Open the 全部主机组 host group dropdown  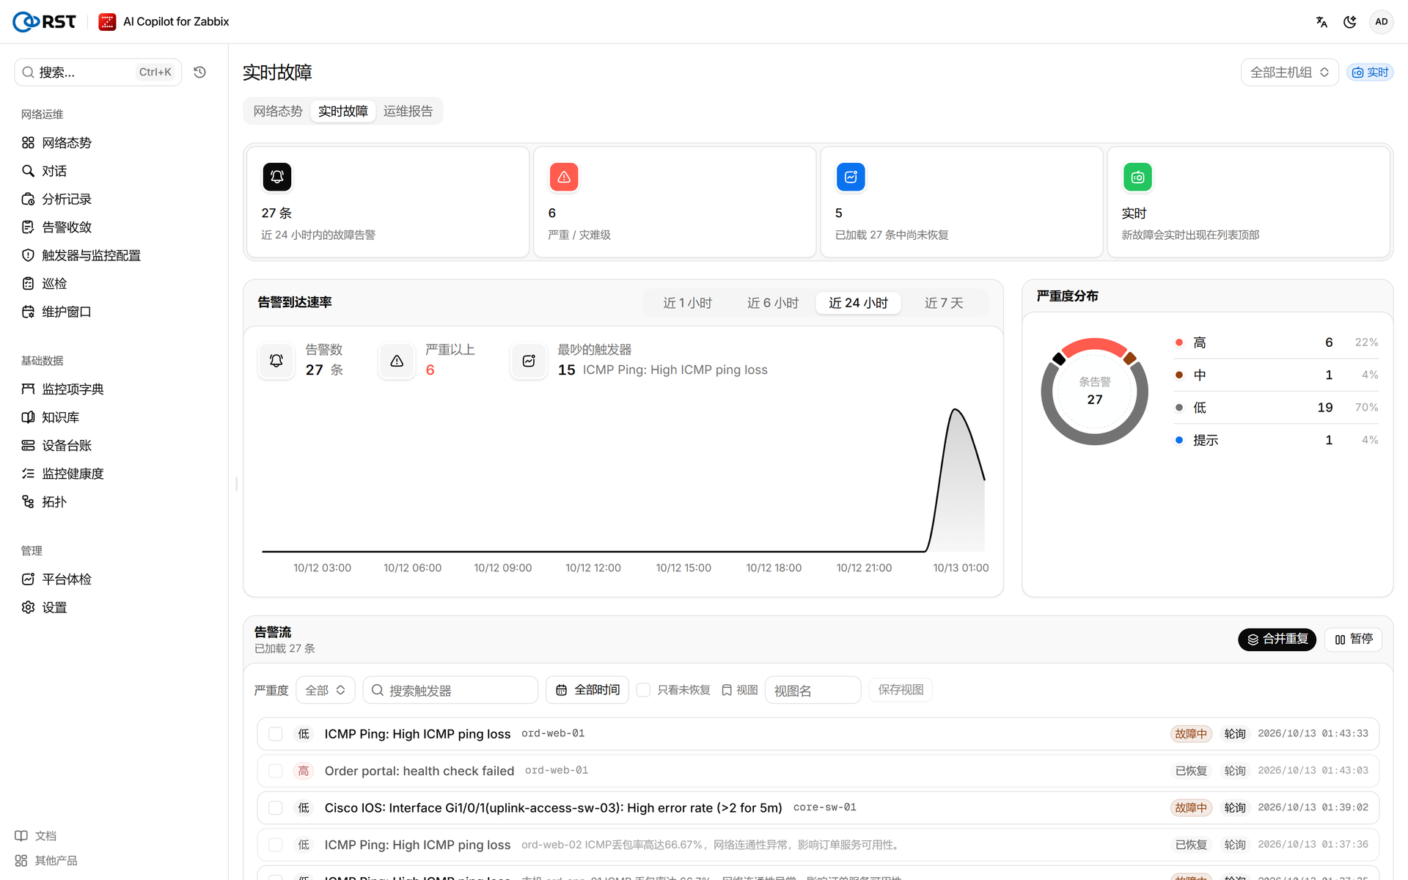click(x=1289, y=73)
